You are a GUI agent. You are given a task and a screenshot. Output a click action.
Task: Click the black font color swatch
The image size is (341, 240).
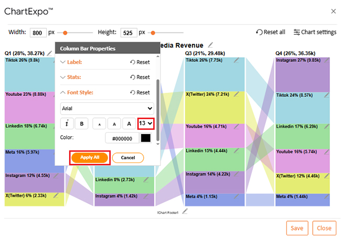tap(145, 138)
